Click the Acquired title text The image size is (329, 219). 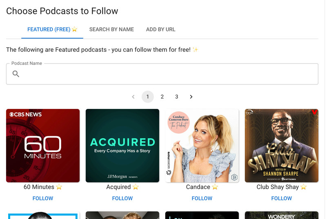[x=118, y=187]
